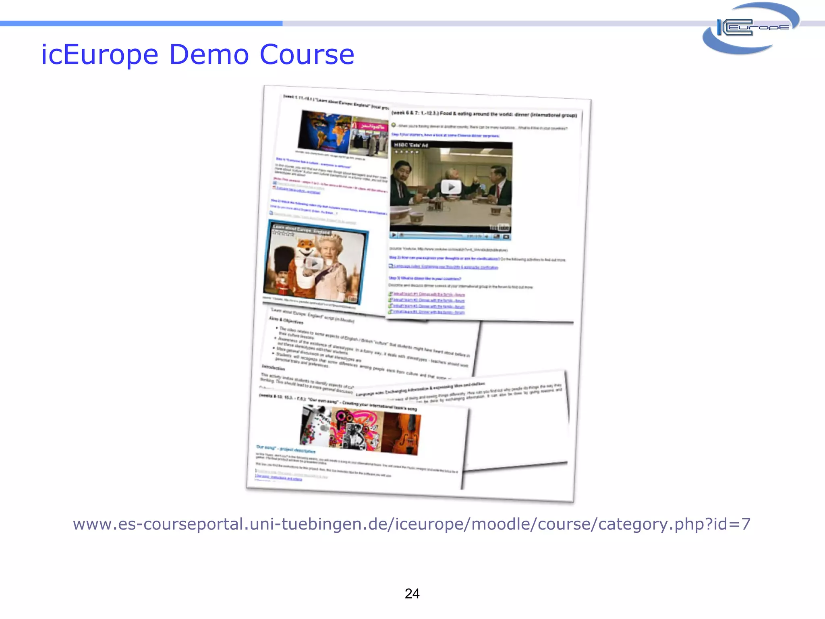Click the icEurope Demo Course title
The image size is (825, 619).
click(x=198, y=54)
